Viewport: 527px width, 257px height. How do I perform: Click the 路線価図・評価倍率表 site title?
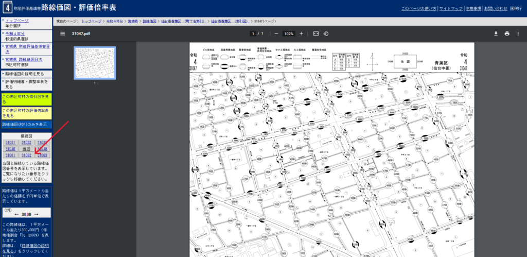pos(79,8)
